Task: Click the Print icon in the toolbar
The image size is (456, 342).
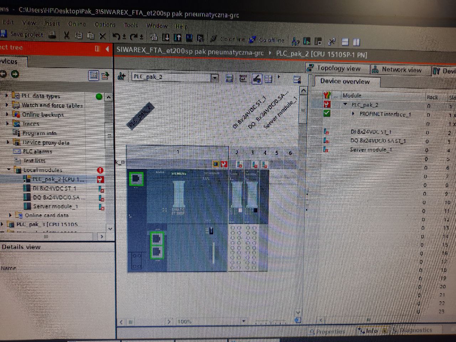Action: (x=53, y=35)
